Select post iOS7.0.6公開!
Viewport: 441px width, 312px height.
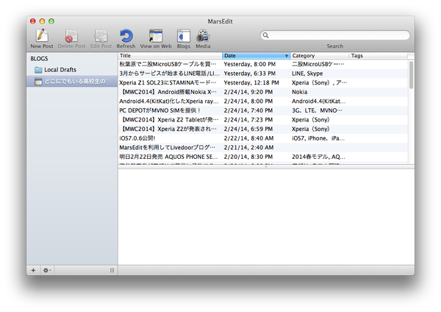pyautogui.click(x=137, y=138)
